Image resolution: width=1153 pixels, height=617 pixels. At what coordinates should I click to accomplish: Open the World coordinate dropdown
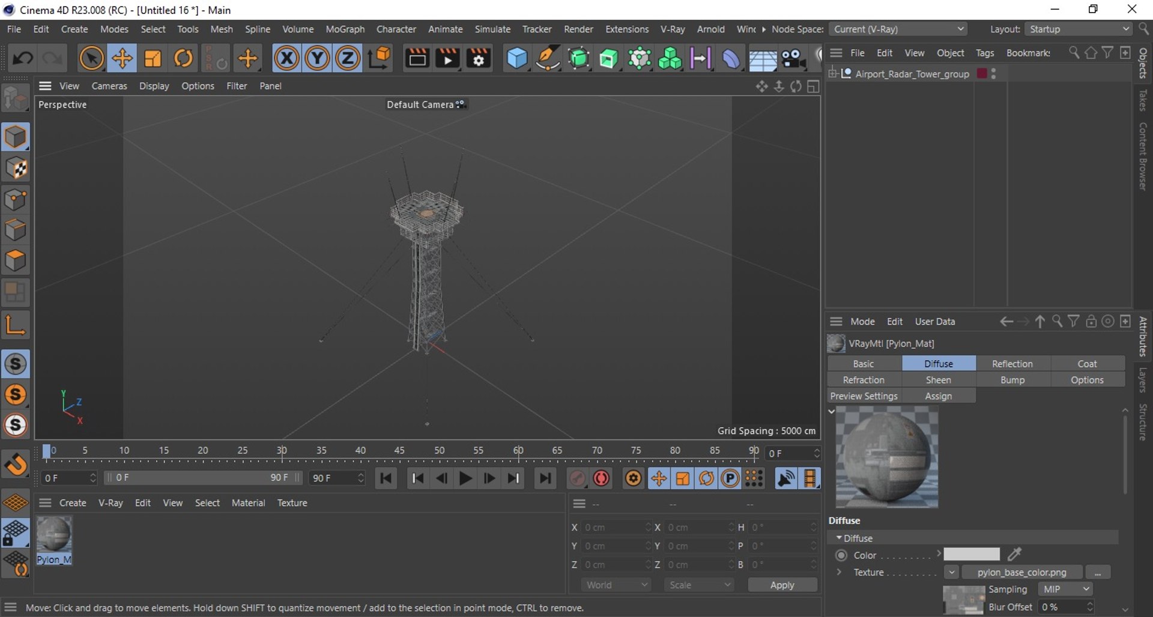click(616, 585)
